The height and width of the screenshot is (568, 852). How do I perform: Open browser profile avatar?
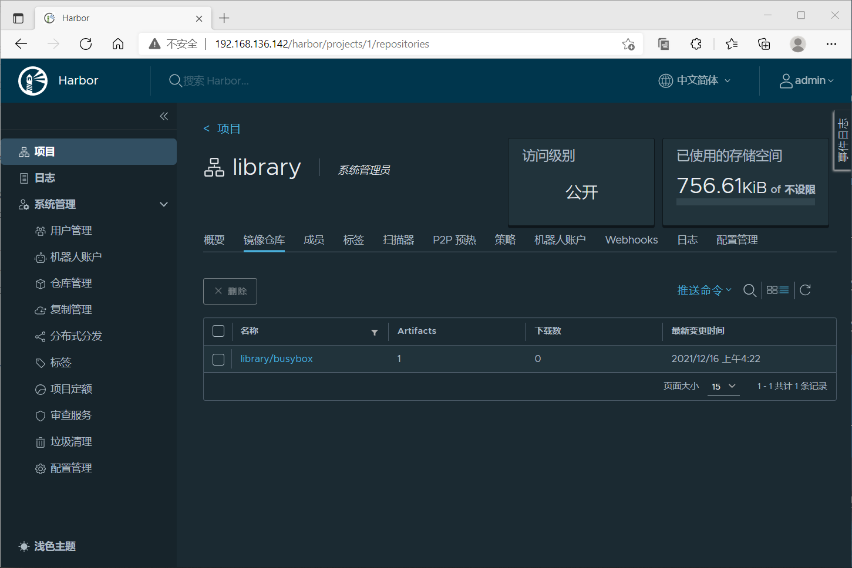(x=797, y=44)
